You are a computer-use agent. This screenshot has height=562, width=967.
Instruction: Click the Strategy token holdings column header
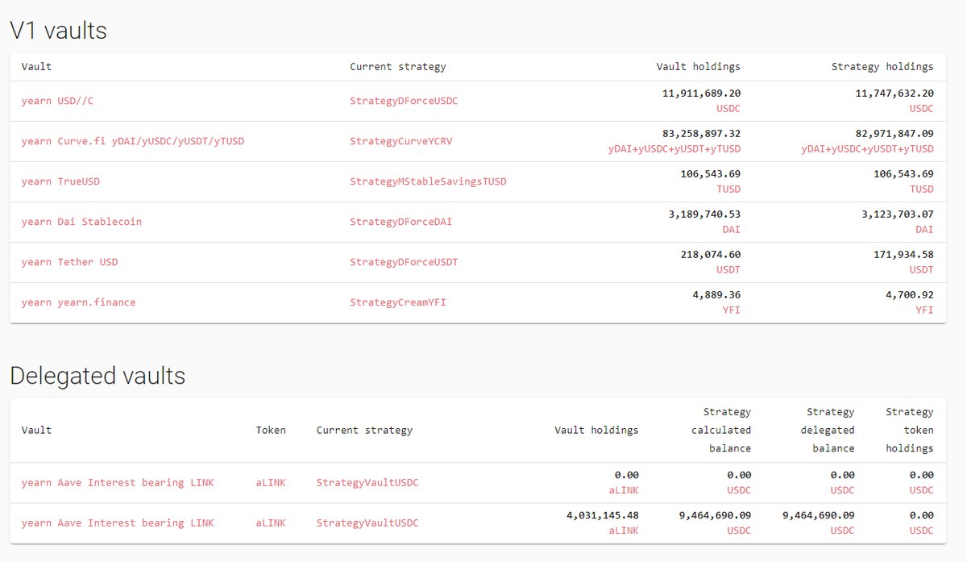pyautogui.click(x=910, y=430)
